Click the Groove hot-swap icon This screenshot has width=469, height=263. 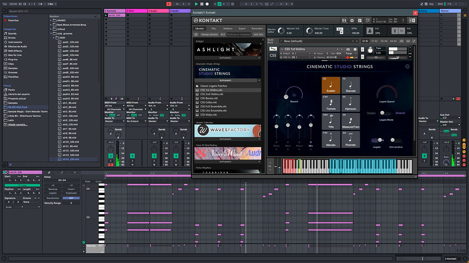pos(36,198)
